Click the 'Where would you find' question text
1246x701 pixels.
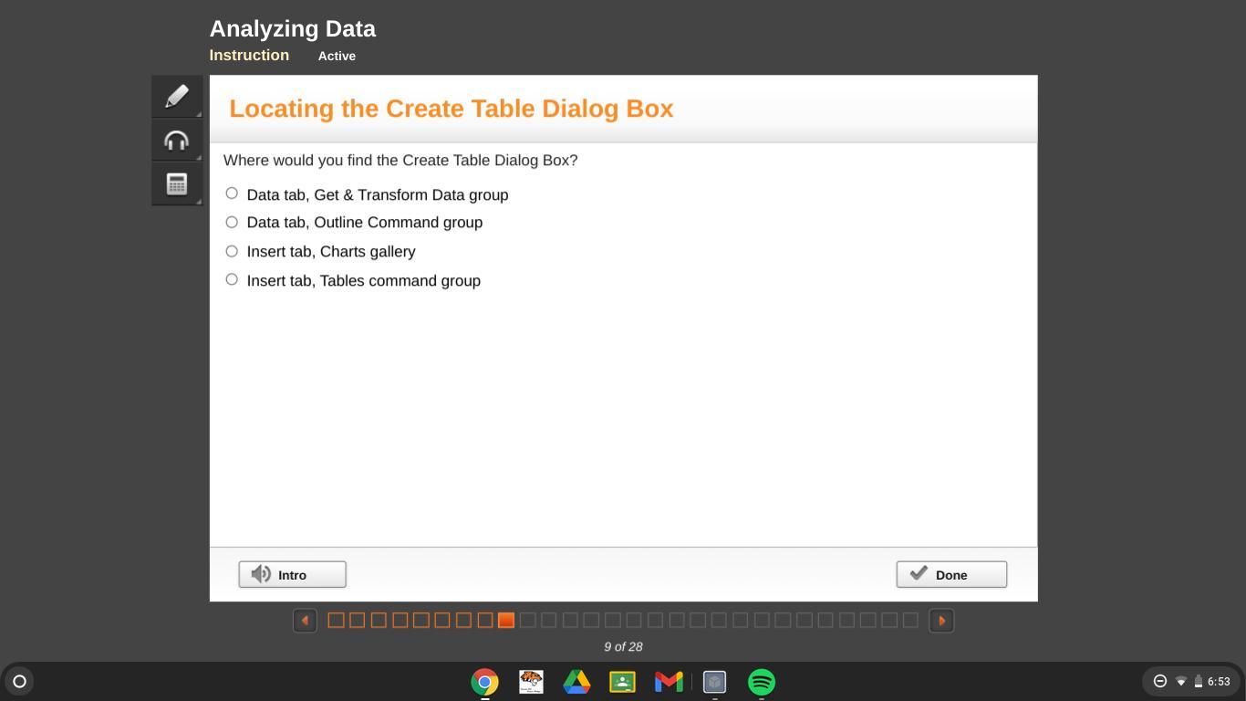coord(400,161)
